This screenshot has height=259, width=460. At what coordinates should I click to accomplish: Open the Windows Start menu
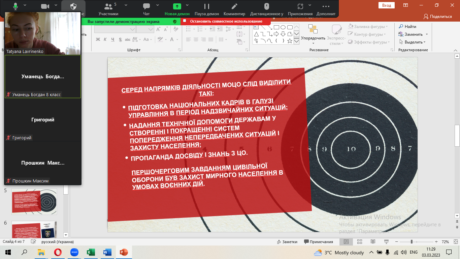coord(8,252)
